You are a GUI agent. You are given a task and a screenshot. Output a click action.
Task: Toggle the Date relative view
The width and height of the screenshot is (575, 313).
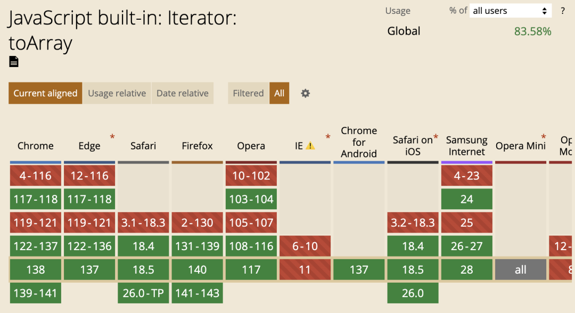[x=182, y=93]
